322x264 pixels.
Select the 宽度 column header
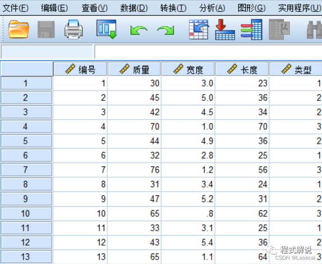click(x=188, y=69)
